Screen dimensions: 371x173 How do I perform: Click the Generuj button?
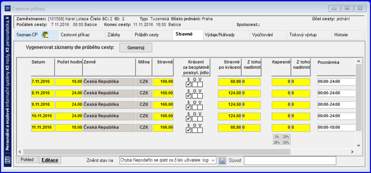(136, 48)
